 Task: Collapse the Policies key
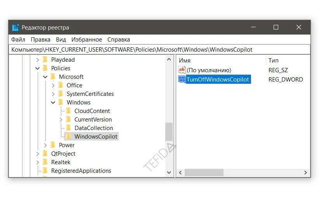pos(38,68)
